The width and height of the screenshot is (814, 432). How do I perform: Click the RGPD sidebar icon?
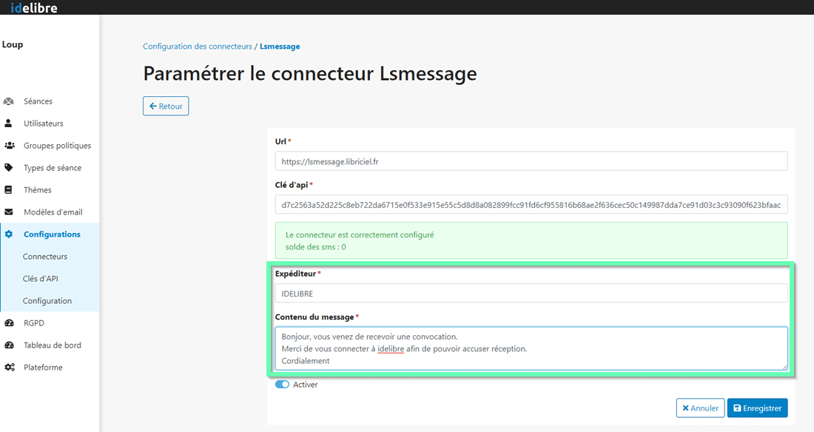[x=9, y=323]
